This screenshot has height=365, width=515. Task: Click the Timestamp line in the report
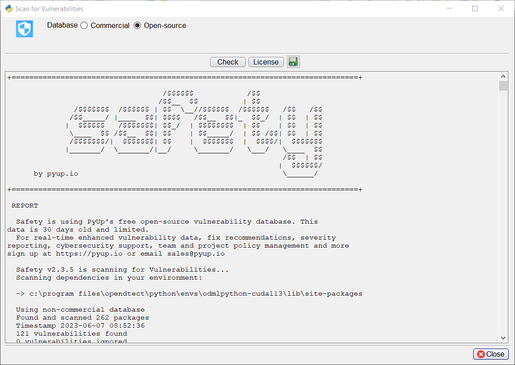tap(80, 325)
